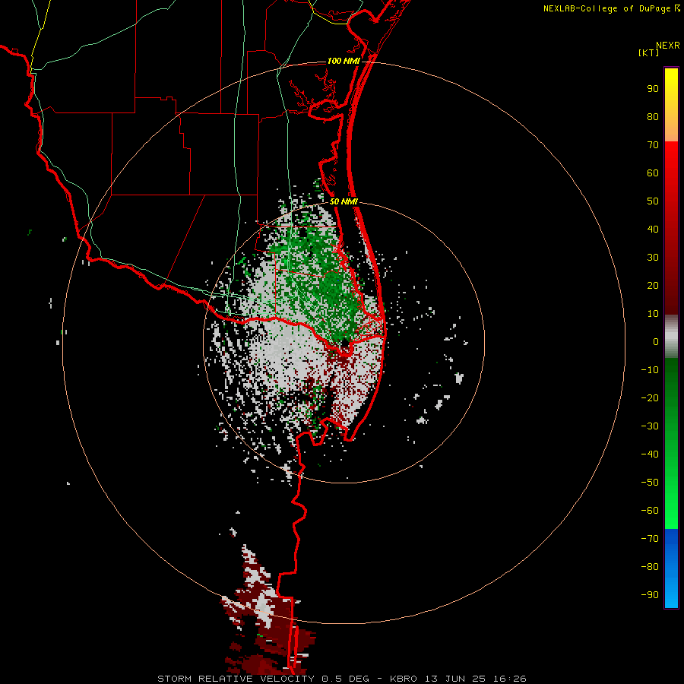Click the -70 value on the velocity scale

[650, 539]
